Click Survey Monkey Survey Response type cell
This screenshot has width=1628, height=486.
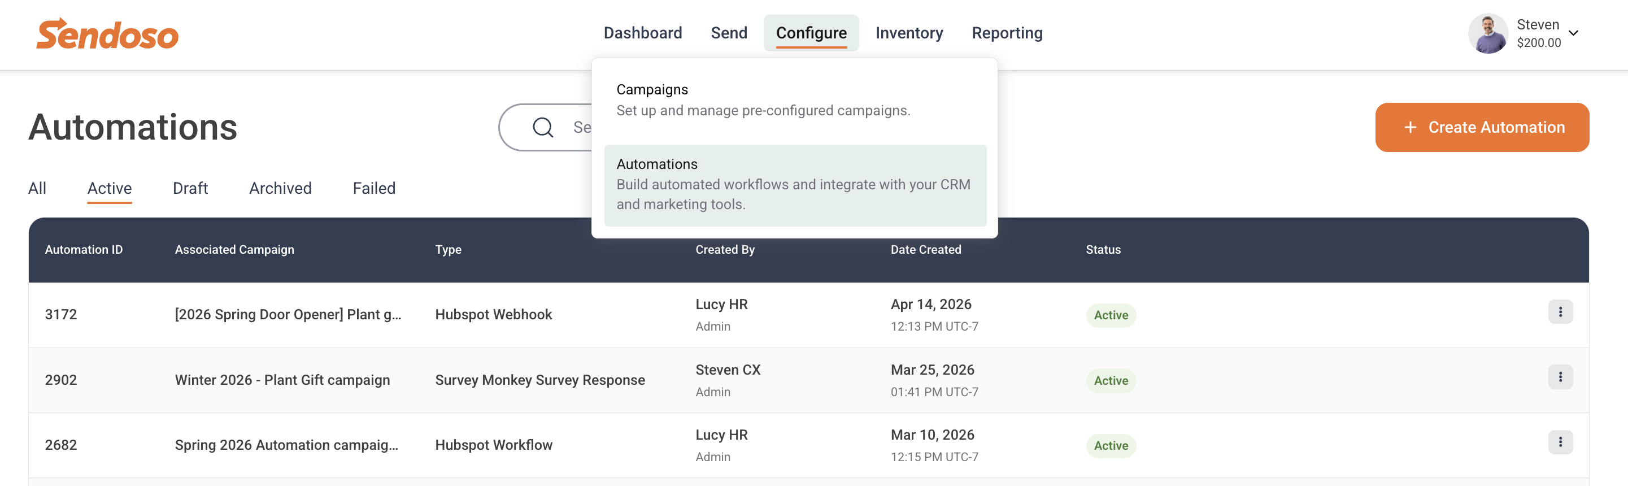539,380
